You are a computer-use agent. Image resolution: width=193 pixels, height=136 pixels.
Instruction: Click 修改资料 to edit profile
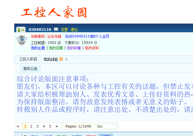click(x=92, y=48)
